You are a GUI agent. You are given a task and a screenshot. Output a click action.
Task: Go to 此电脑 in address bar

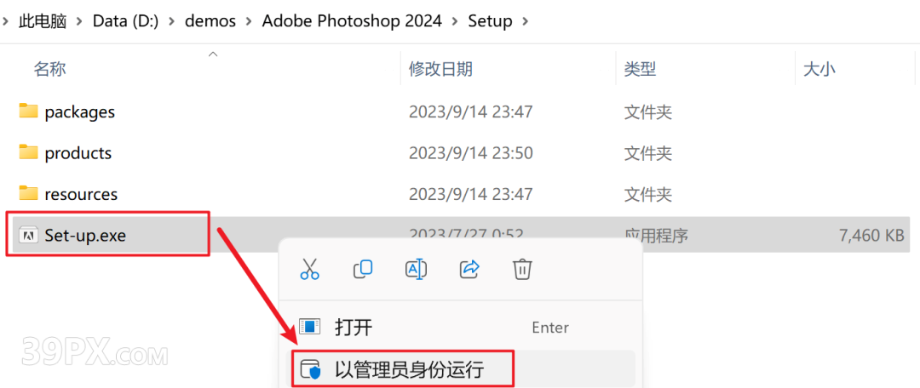43,21
